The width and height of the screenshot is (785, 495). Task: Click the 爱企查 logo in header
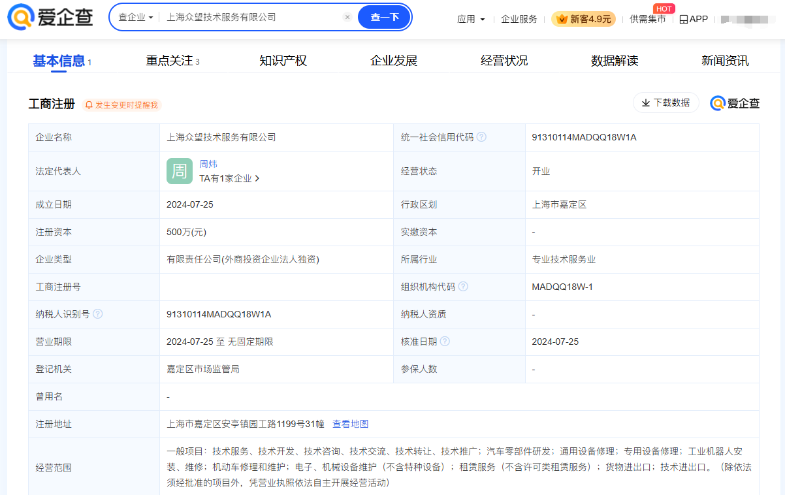[x=50, y=17]
